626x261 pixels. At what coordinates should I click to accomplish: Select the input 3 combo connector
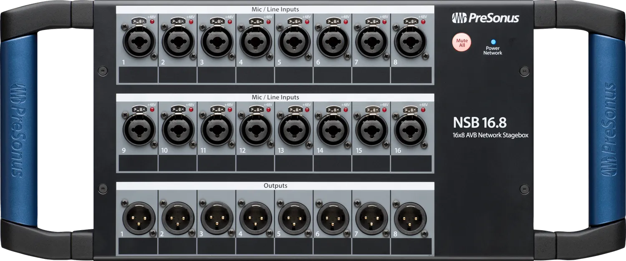(x=217, y=41)
